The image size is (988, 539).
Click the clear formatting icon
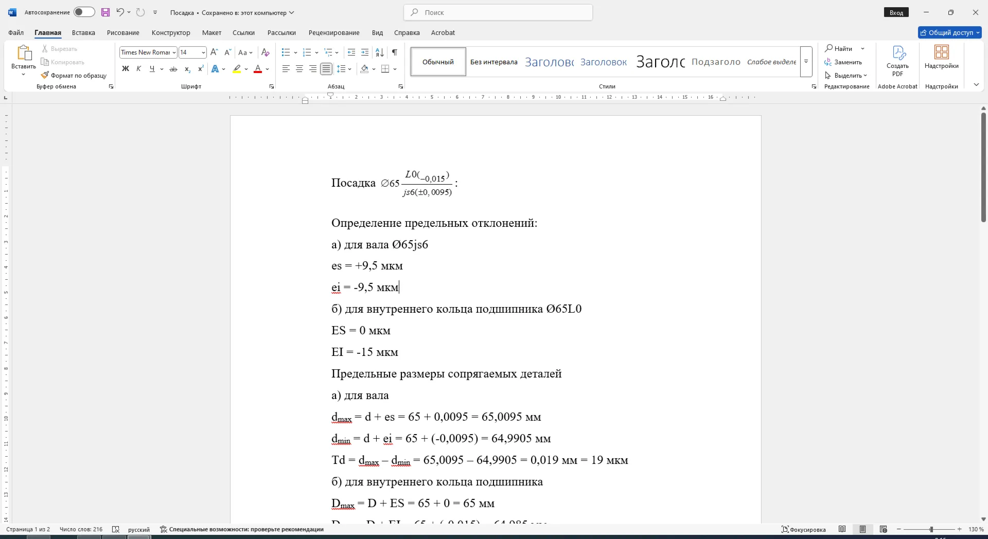(266, 52)
